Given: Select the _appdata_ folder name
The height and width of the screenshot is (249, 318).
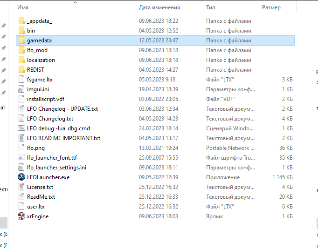Looking at the screenshot, I should [39, 21].
